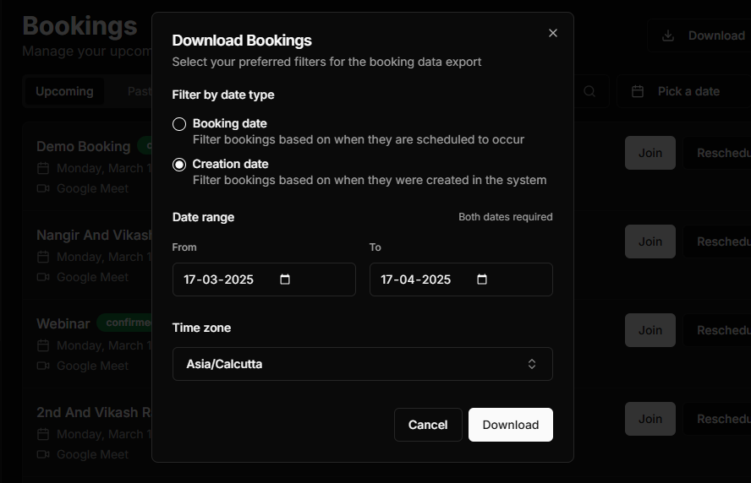
Task: Open the Asia/Calcutta time zone dropdown
Action: click(x=363, y=364)
